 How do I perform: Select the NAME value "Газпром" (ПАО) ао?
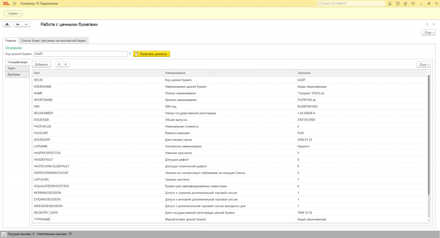point(361,93)
